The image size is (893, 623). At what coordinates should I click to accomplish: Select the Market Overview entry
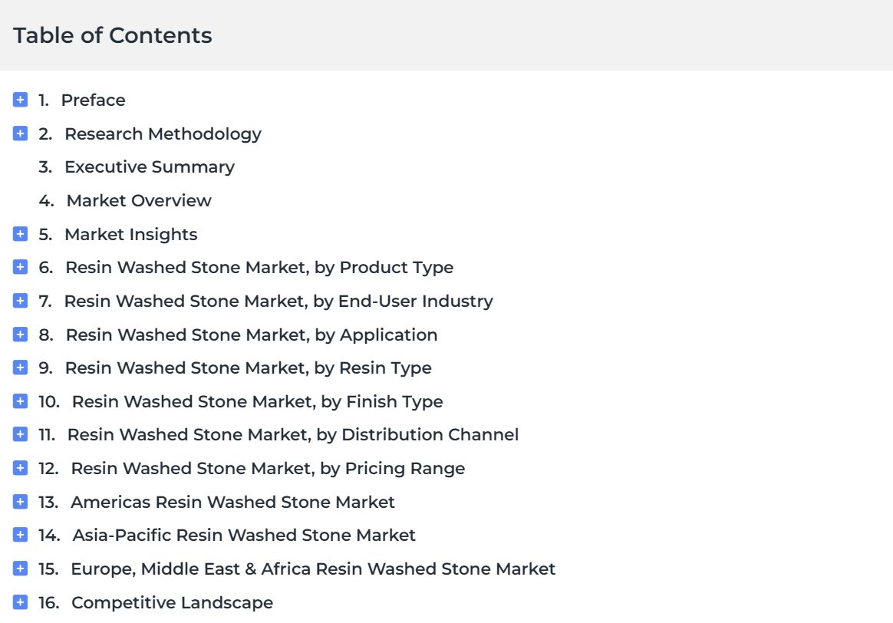tap(139, 200)
